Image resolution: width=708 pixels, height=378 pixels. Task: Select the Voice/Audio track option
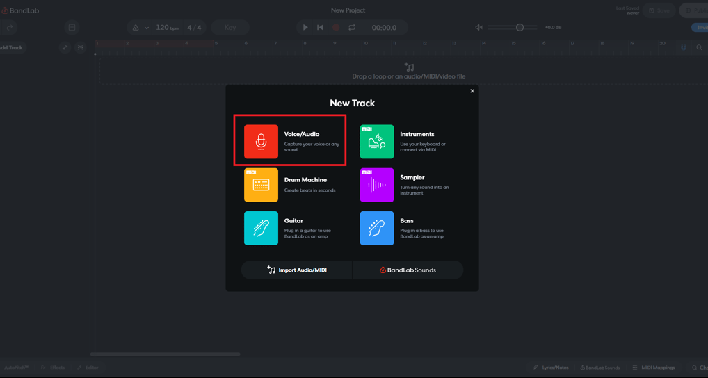tap(290, 140)
